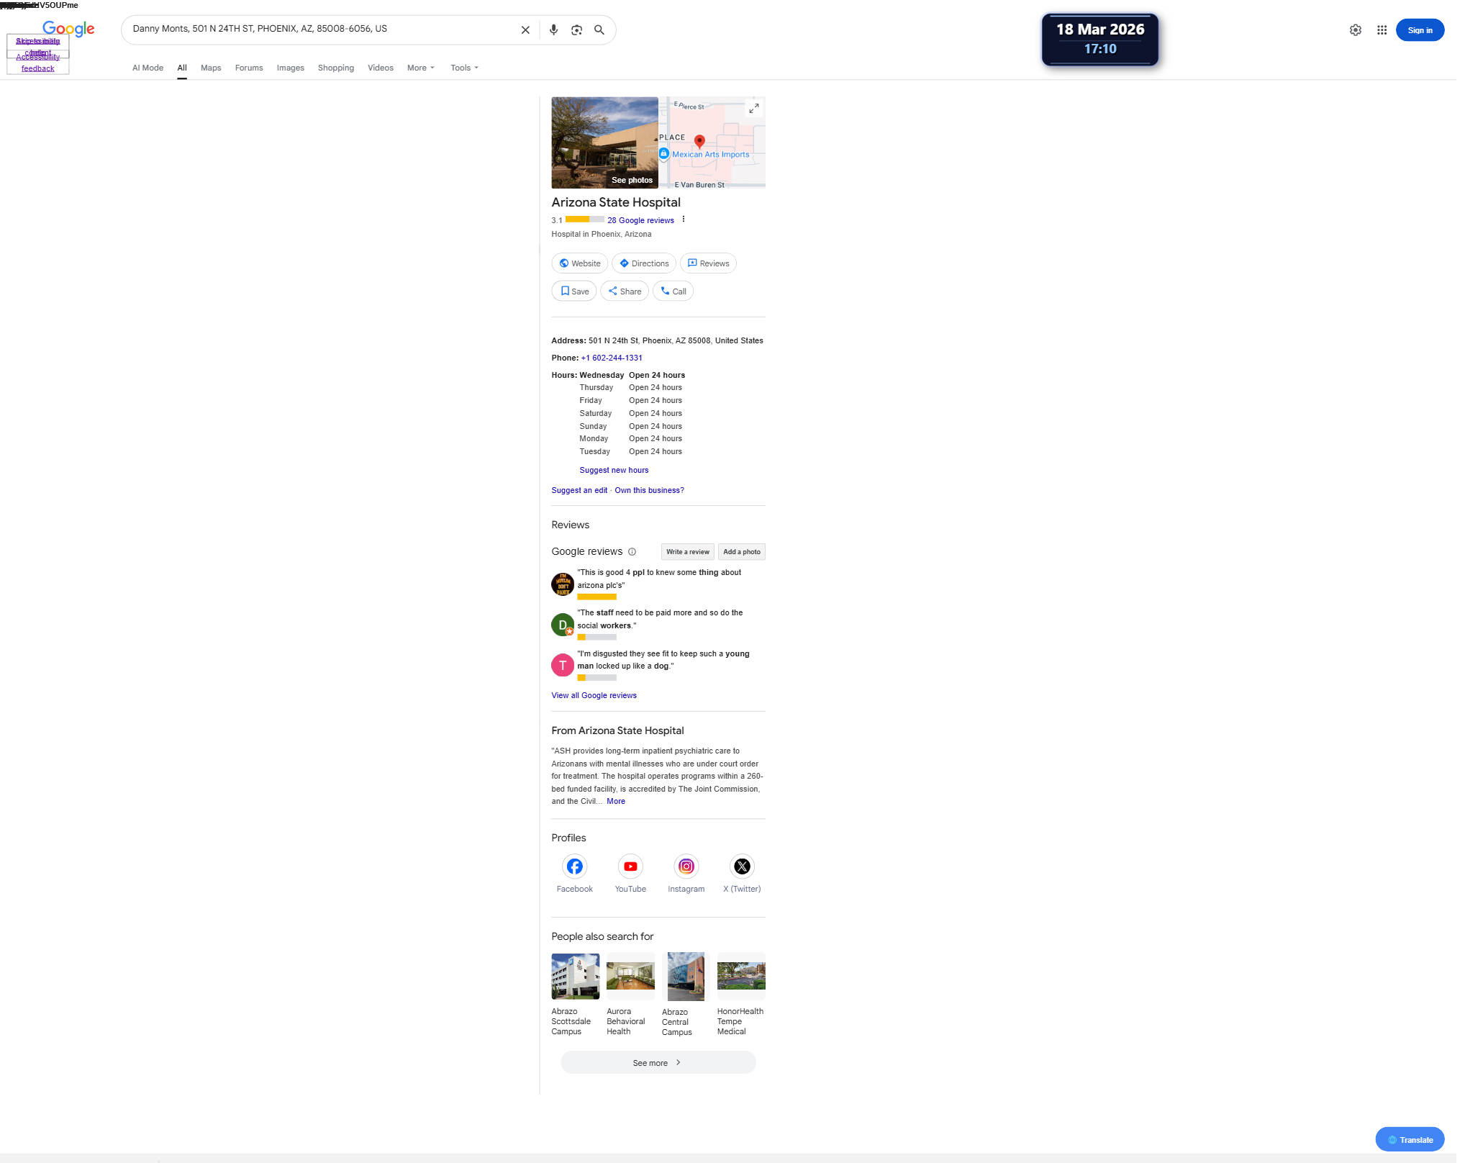Click the hospital See photos thumbnail
Screen dimensions: 1465x1163
pos(604,142)
